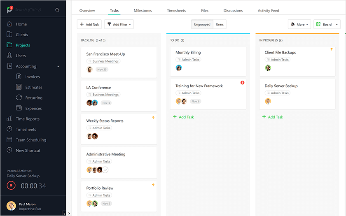346x216 pixels.
Task: Click the Add Task toolbar button
Action: tap(89, 24)
